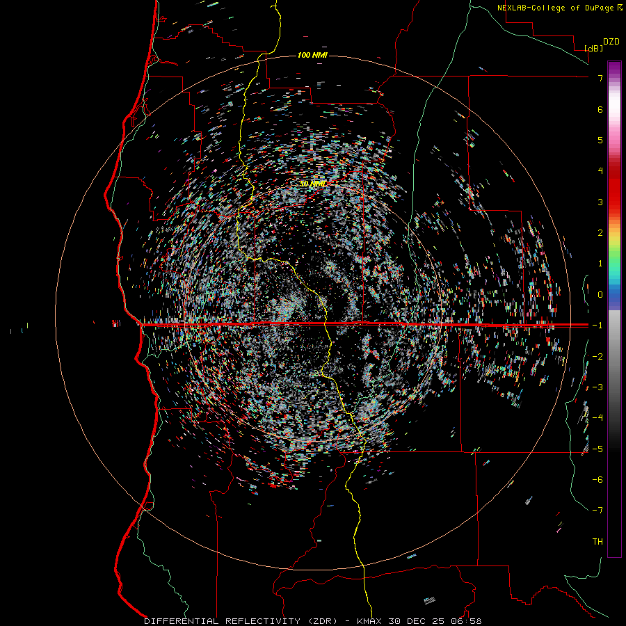
Task: Click the 2 value on the color scale
Action: 600,233
